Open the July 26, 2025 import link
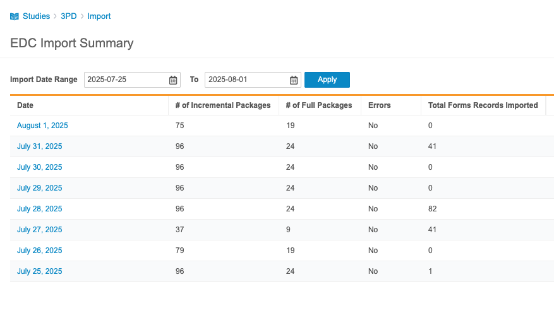554x313 pixels. (39, 251)
